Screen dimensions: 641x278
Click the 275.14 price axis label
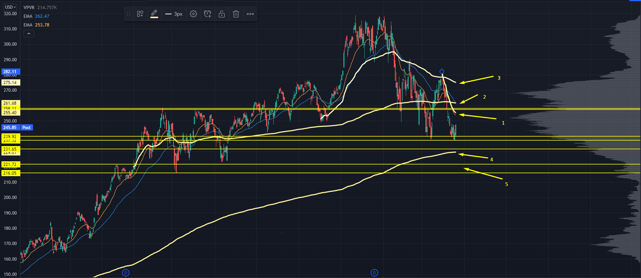pyautogui.click(x=10, y=83)
